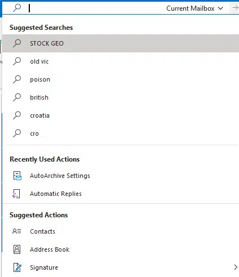Click the Automatic Replies icon
Viewport: 239px width, 277px height.
16,194
